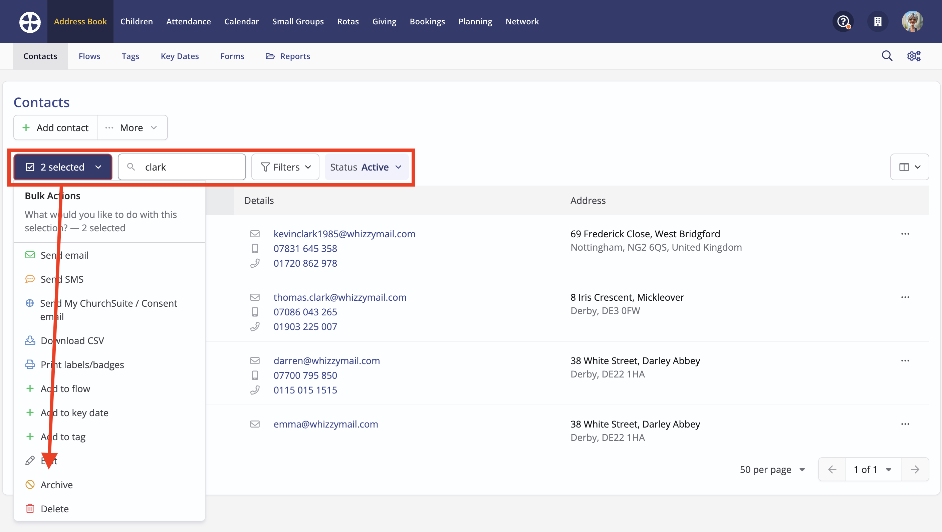This screenshot has height=532, width=942.
Task: Open the Bookings module
Action: point(427,22)
